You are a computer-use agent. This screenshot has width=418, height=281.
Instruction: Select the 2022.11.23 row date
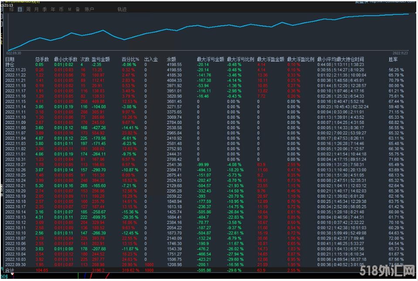click(x=15, y=70)
